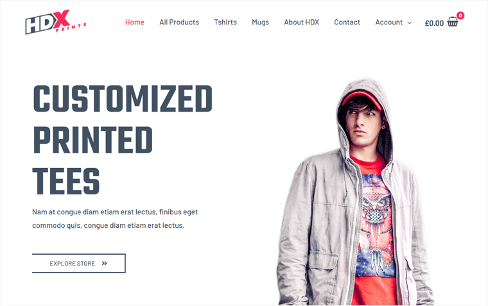Click the double arrow on Explore Store
This screenshot has width=488, height=306.
click(x=104, y=264)
